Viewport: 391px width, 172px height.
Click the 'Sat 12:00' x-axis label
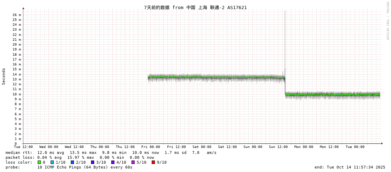coord(227,147)
